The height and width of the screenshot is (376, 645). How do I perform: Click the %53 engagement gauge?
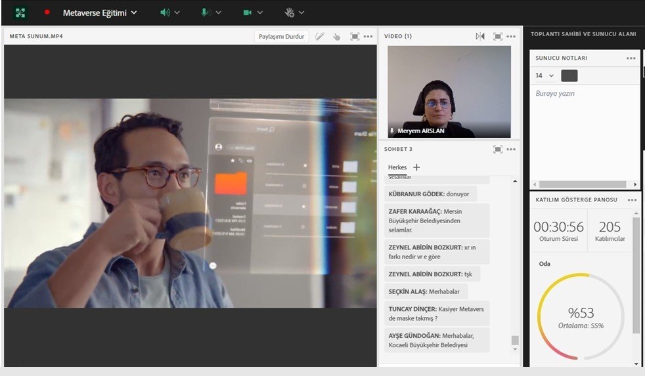click(x=581, y=317)
